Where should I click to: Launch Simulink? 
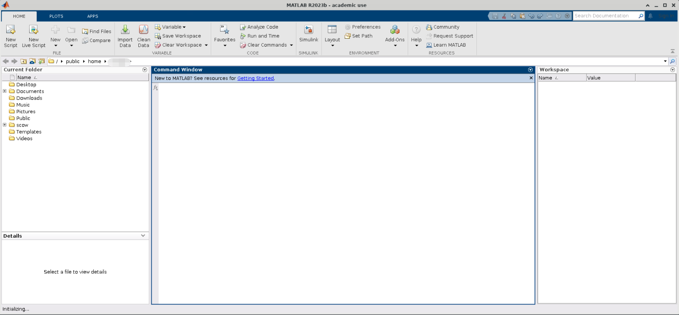(308, 33)
